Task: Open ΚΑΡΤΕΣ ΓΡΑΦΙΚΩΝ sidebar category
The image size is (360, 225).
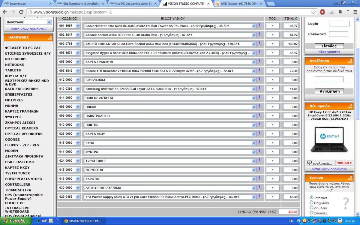Action: click(22, 111)
